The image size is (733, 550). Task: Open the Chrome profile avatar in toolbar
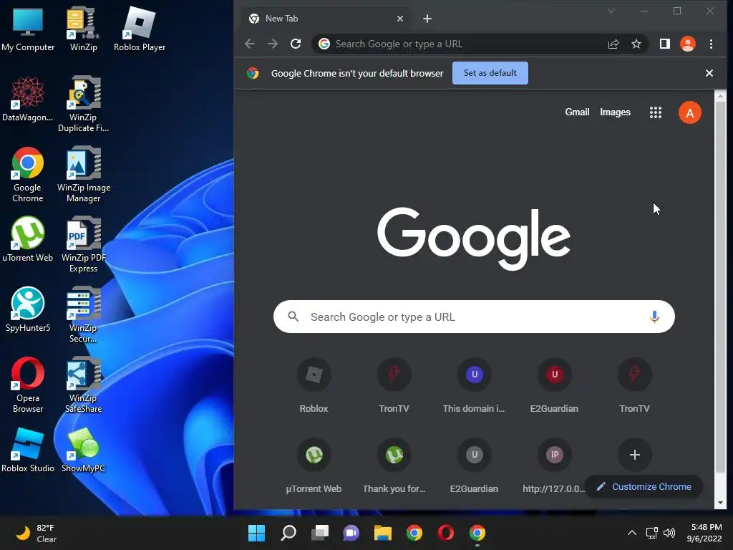coord(688,44)
